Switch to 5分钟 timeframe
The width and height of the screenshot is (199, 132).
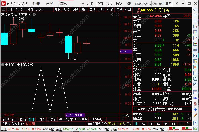coord(29,9)
